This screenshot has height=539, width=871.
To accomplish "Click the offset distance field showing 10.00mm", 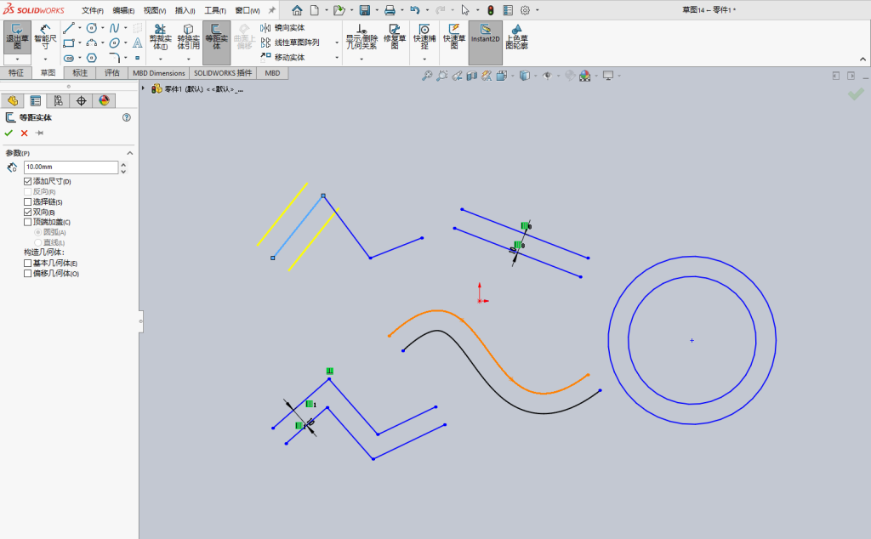I will (x=71, y=167).
